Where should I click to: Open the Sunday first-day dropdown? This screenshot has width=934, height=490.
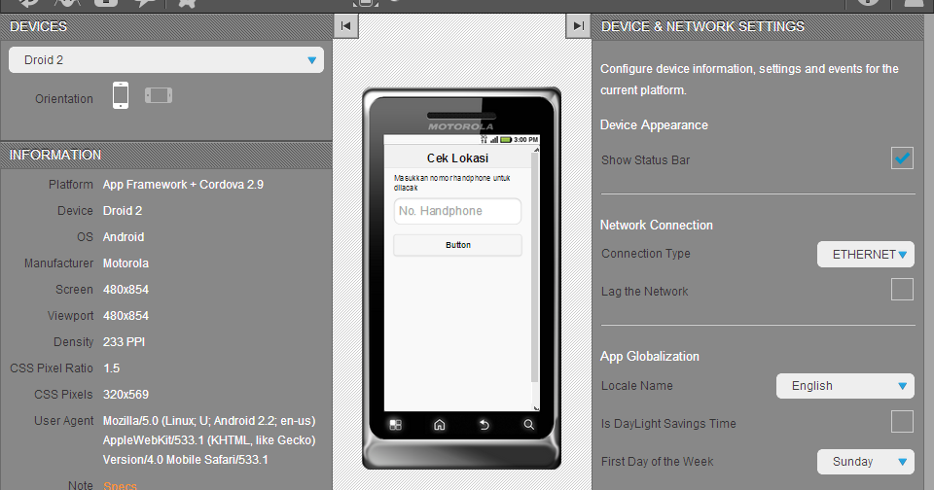(866, 462)
